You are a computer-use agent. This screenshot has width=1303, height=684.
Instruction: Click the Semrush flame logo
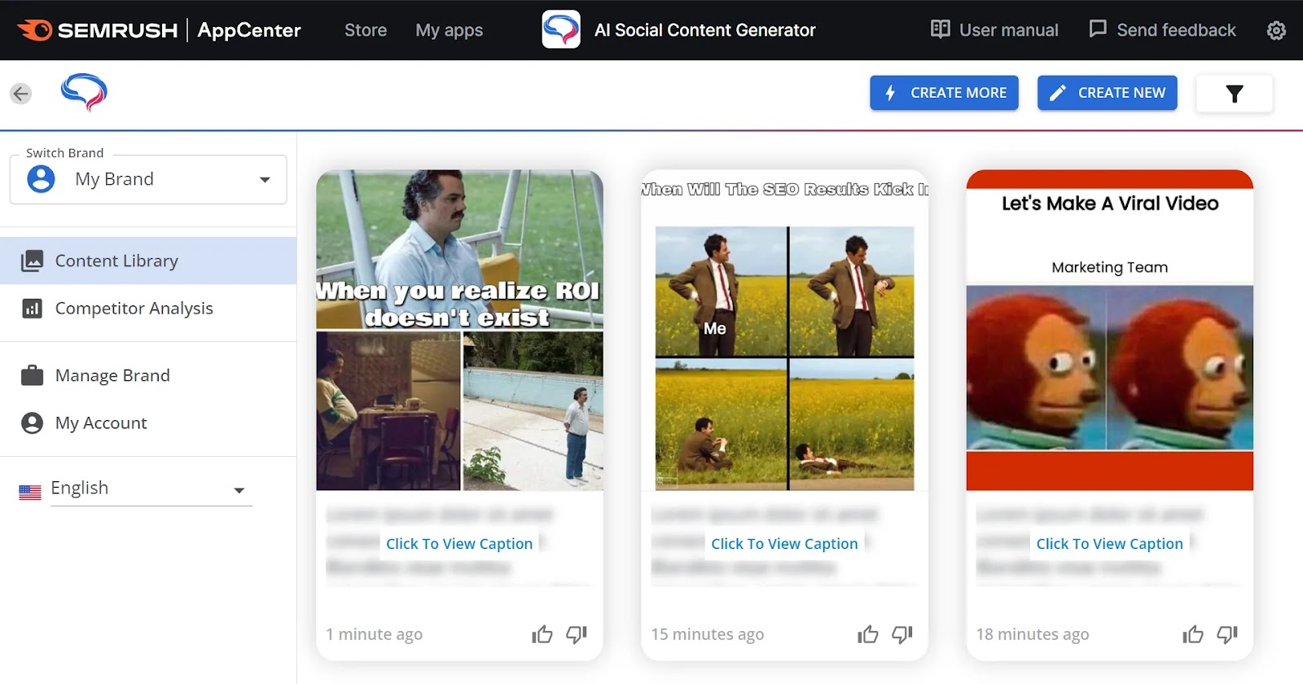pos(35,30)
